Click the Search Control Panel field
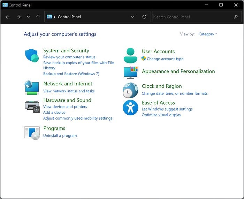Viewport: 244px width, 199px height. pyautogui.click(x=192, y=17)
